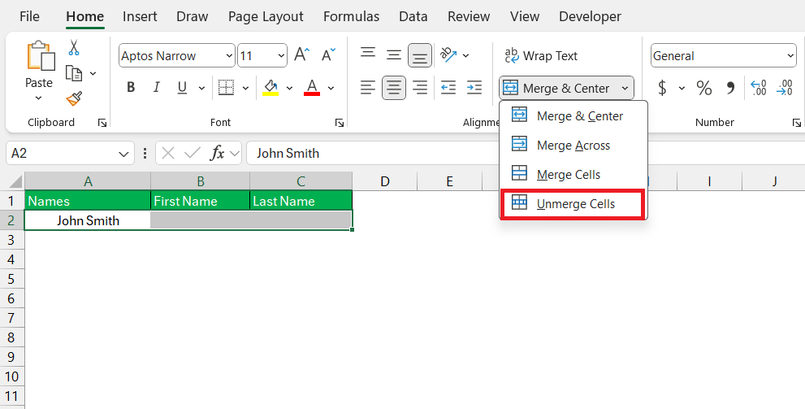The image size is (805, 409).
Task: Toggle Italic formatting
Action: point(157,88)
